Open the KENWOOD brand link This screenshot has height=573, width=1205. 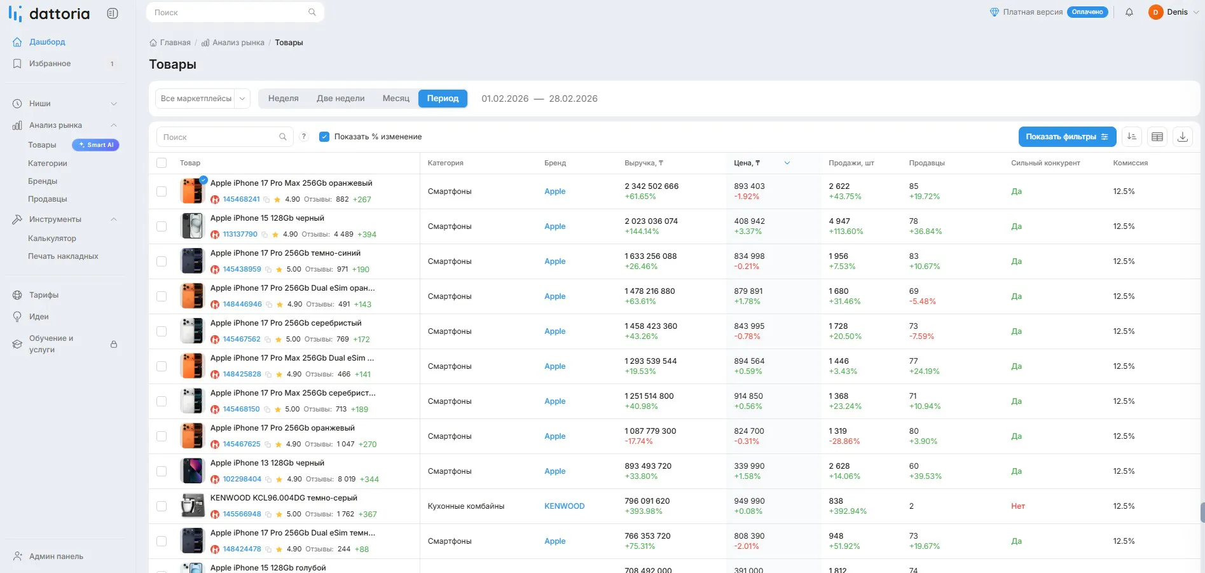564,506
